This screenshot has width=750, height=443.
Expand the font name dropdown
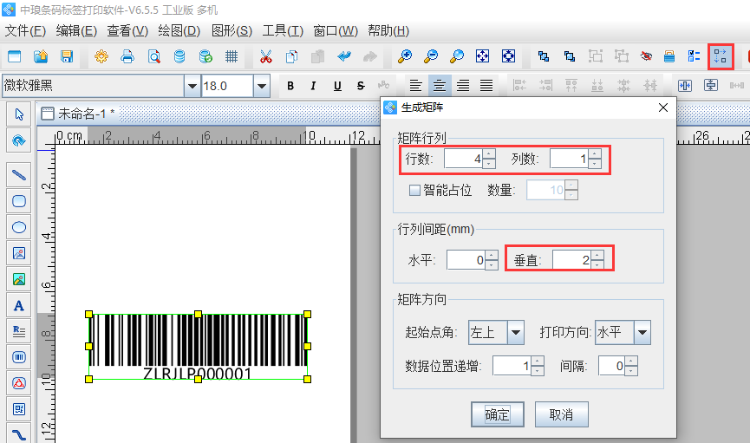tap(192, 86)
